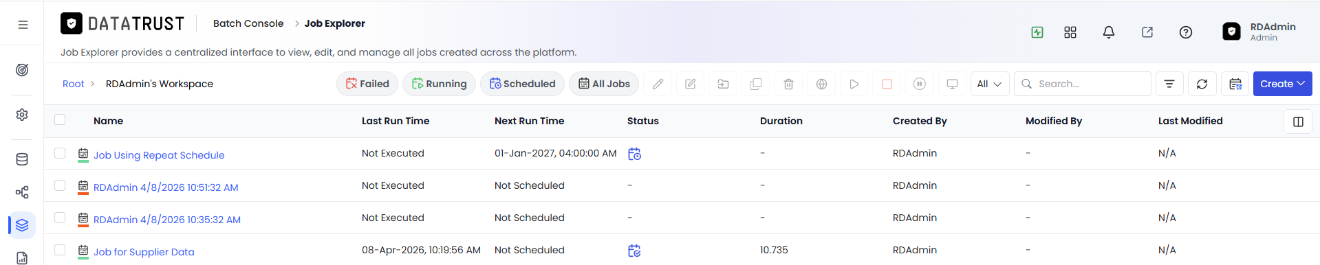Open Job Using Repeat Schedule link
The height and width of the screenshot is (265, 1320).
point(159,155)
